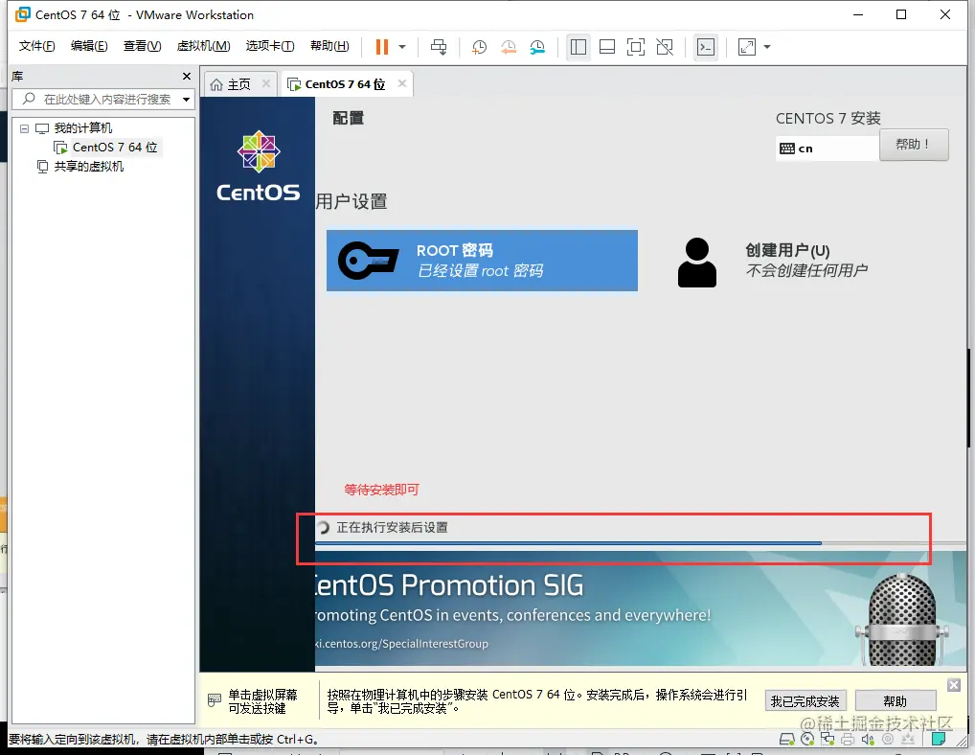Viewport: 975px width, 755px height.
Task: Click the 帮助 button in install hint bar
Action: click(x=896, y=701)
